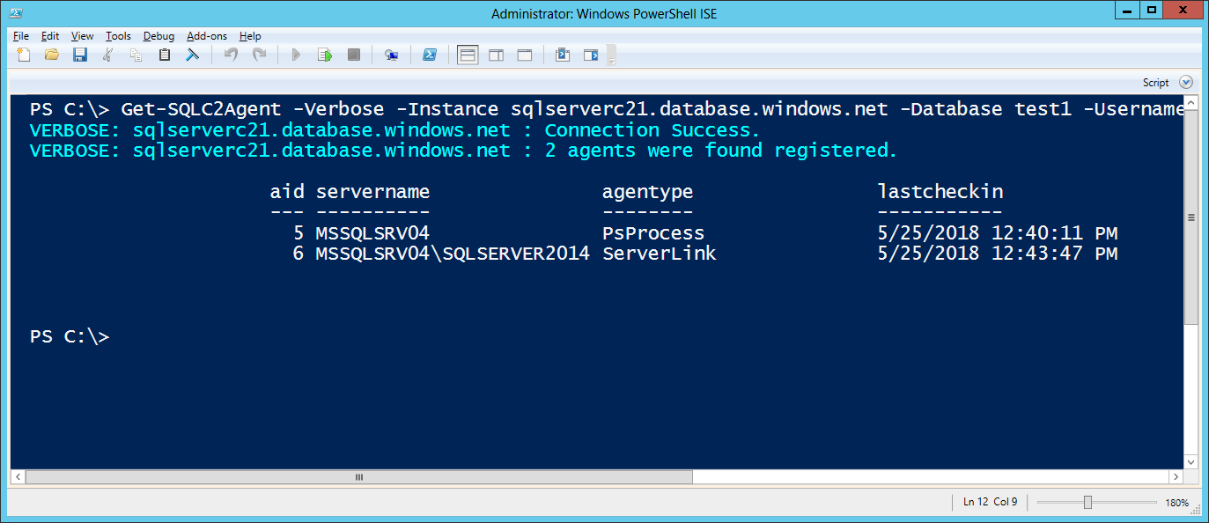Run the script with the play icon
Screen dimensions: 1209x523
[x=297, y=55]
